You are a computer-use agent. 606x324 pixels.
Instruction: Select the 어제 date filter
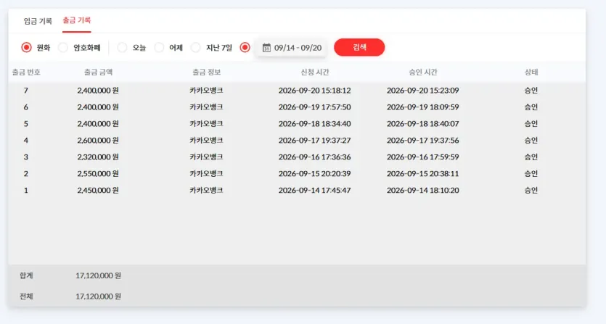pos(159,48)
